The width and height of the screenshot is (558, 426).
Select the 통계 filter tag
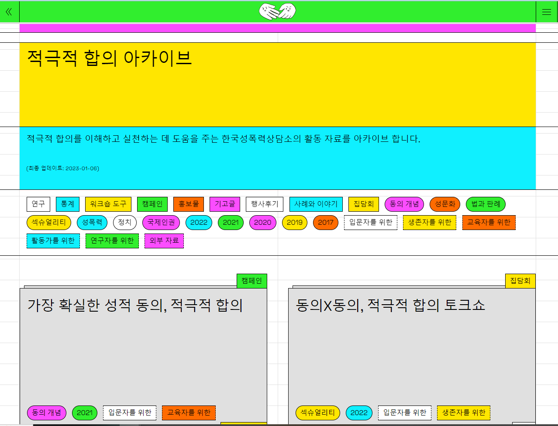coord(68,204)
